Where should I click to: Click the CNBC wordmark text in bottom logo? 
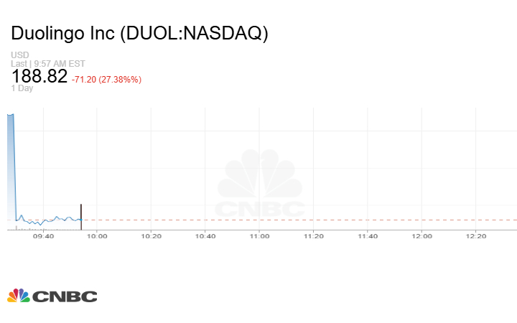pyautogui.click(x=65, y=296)
